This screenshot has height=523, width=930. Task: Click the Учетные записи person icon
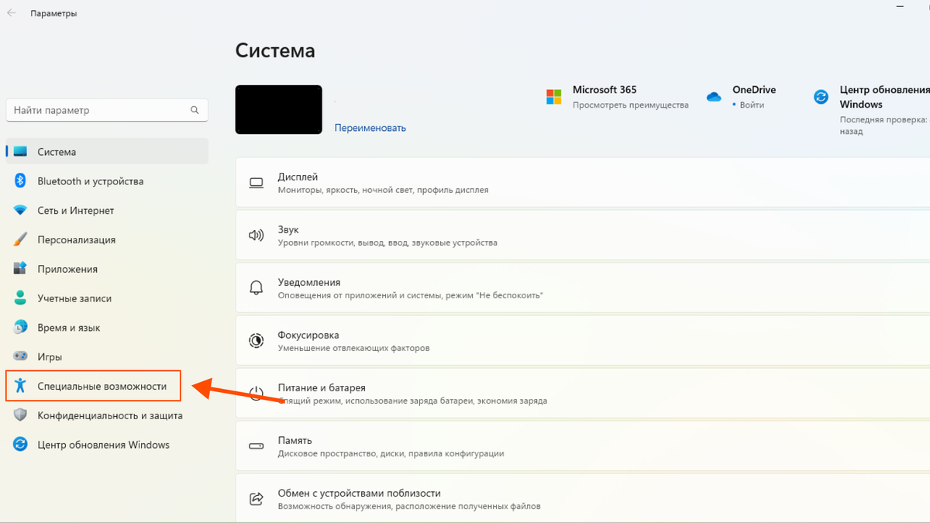[x=21, y=298]
